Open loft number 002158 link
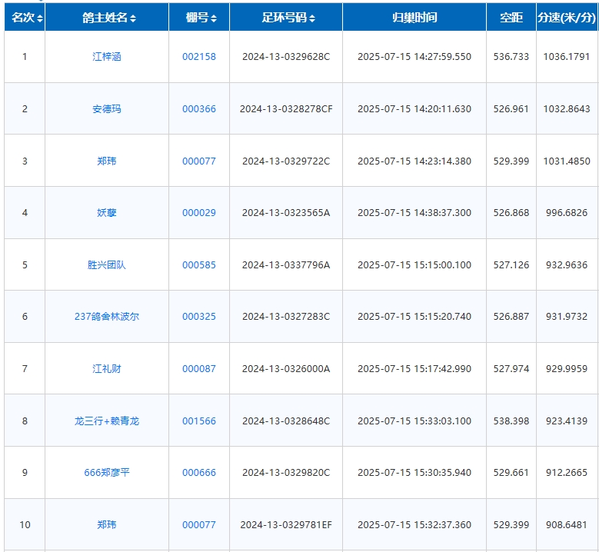The image size is (599, 552). (x=199, y=57)
